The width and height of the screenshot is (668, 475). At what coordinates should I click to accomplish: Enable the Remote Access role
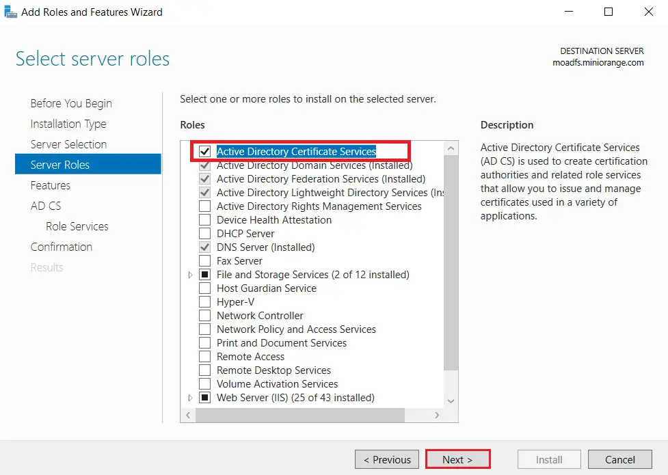point(204,356)
